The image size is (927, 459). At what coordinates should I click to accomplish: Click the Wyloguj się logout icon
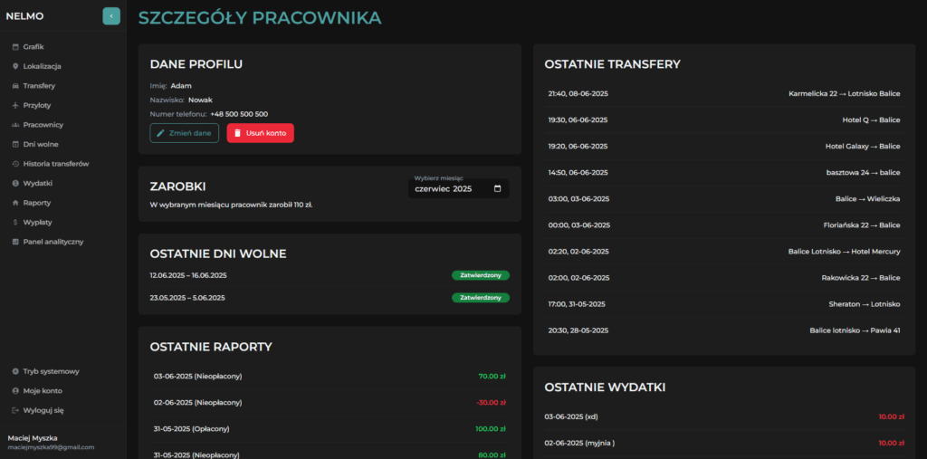tap(15, 410)
